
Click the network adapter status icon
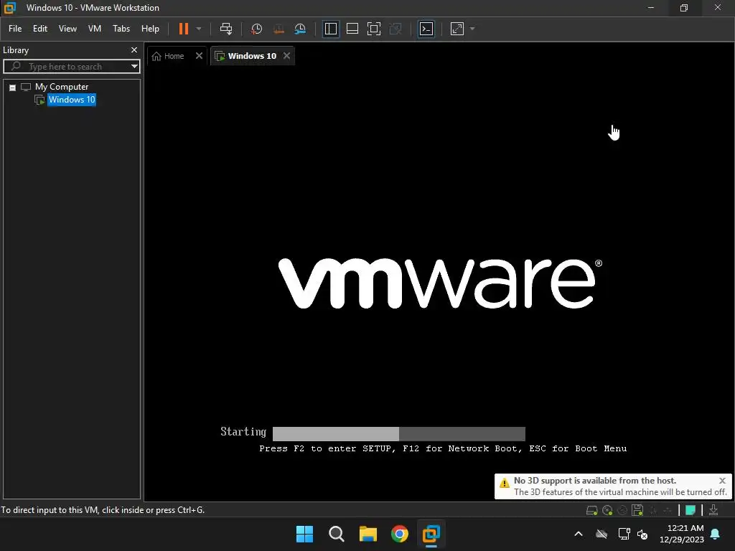coord(653,510)
